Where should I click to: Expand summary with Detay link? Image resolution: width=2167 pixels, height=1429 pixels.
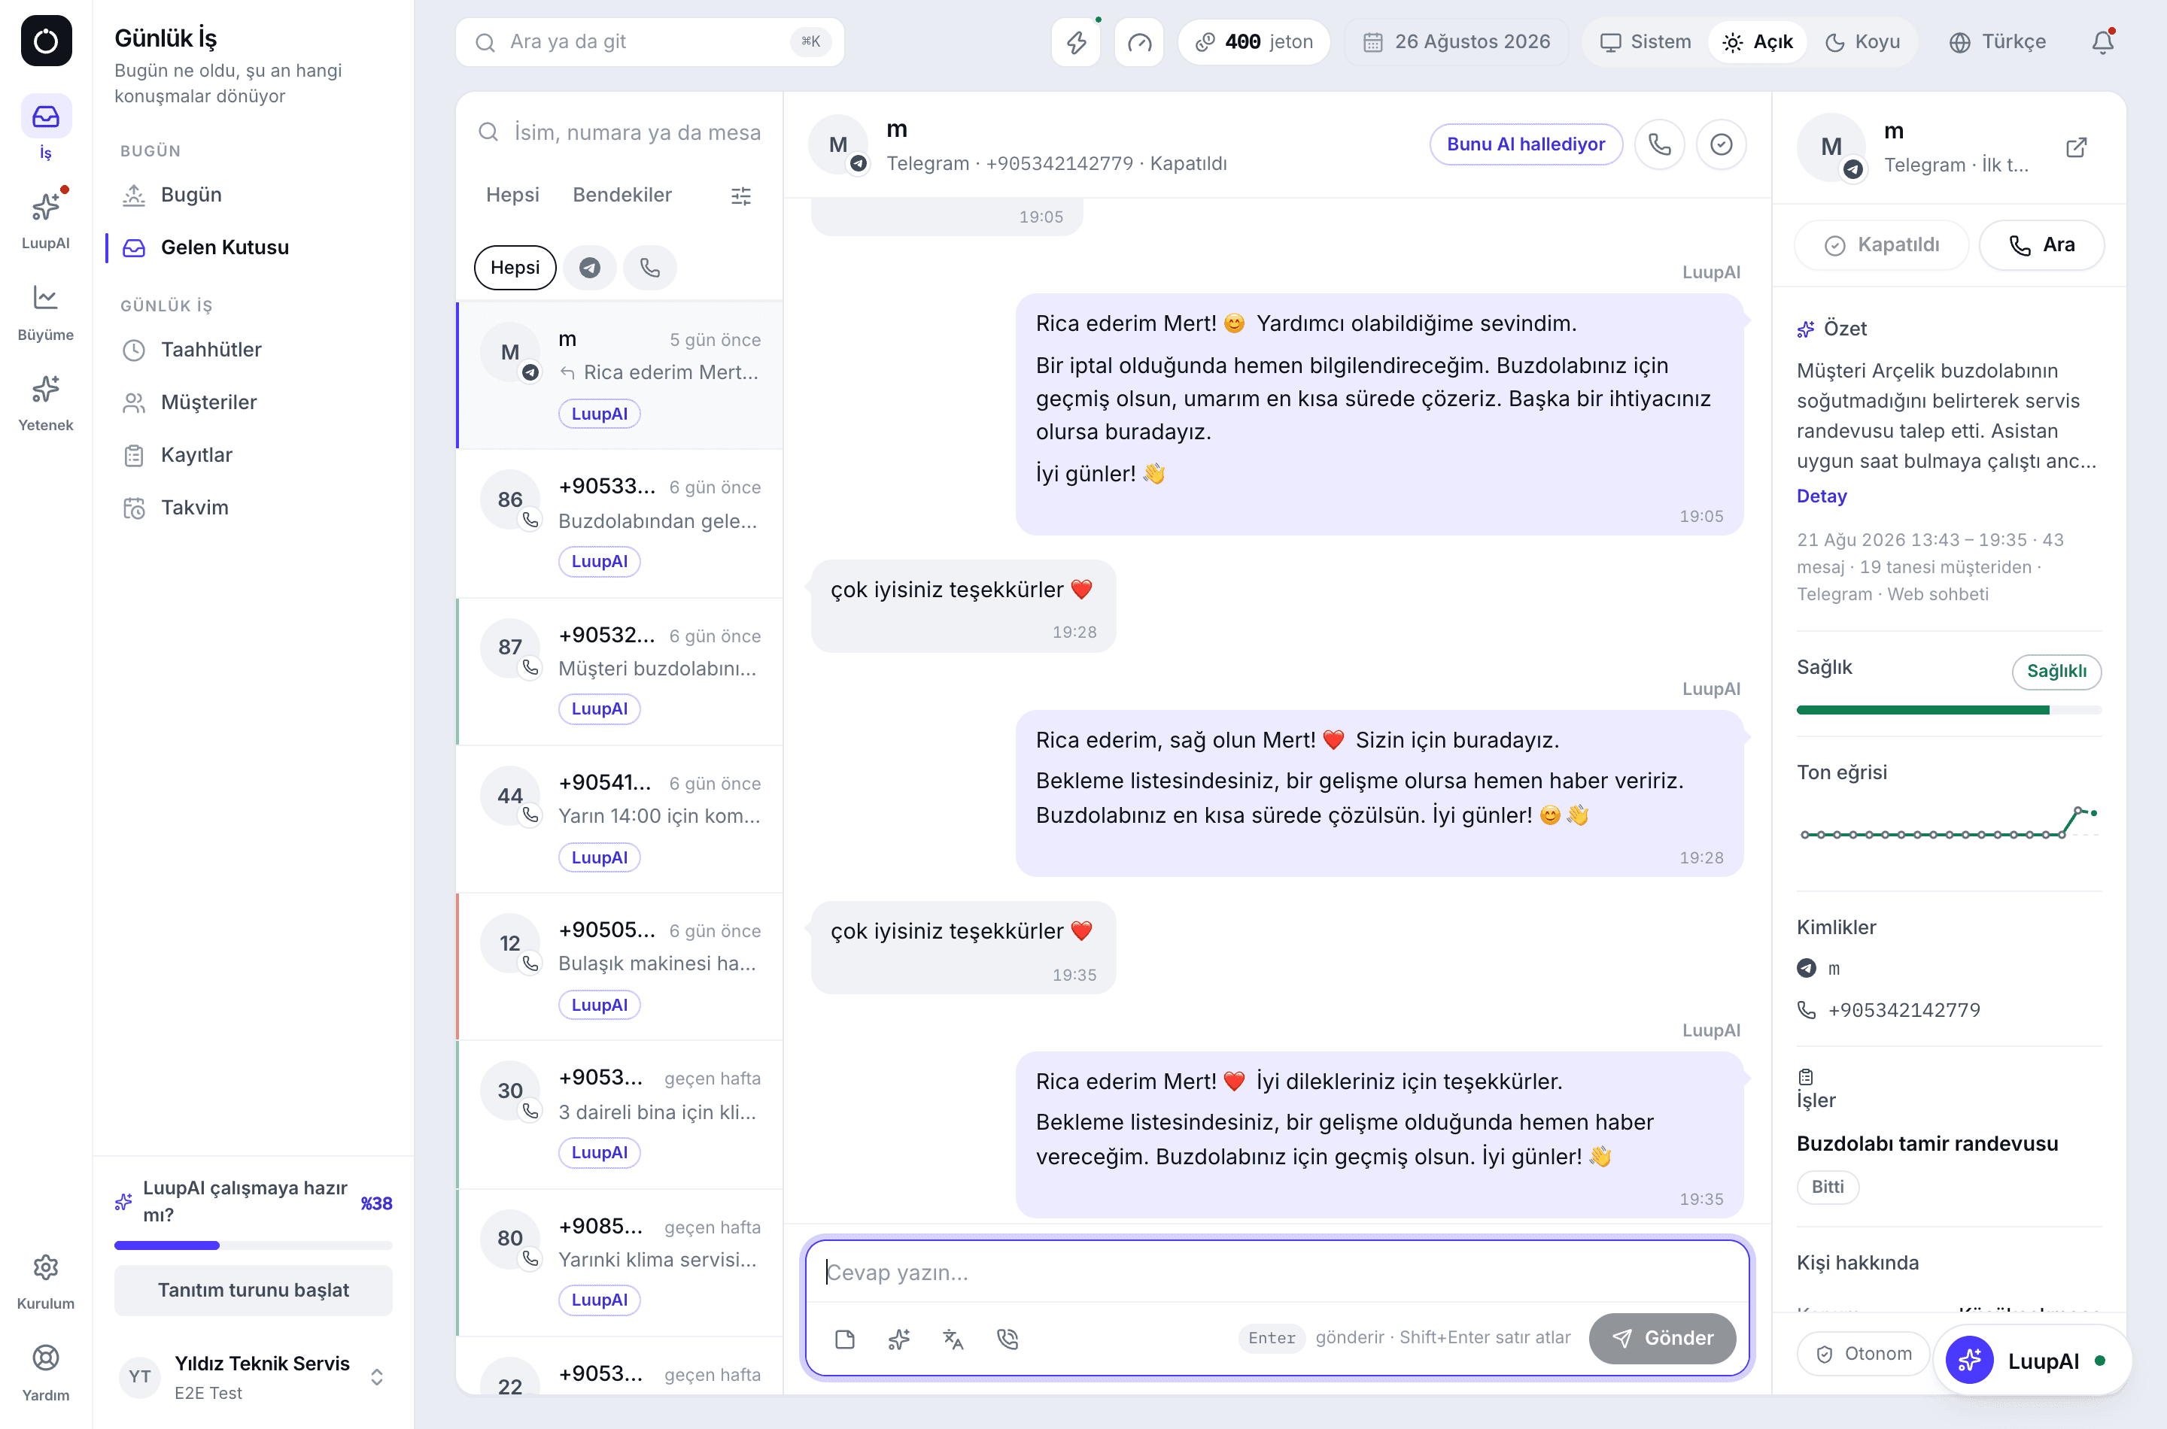1822,496
